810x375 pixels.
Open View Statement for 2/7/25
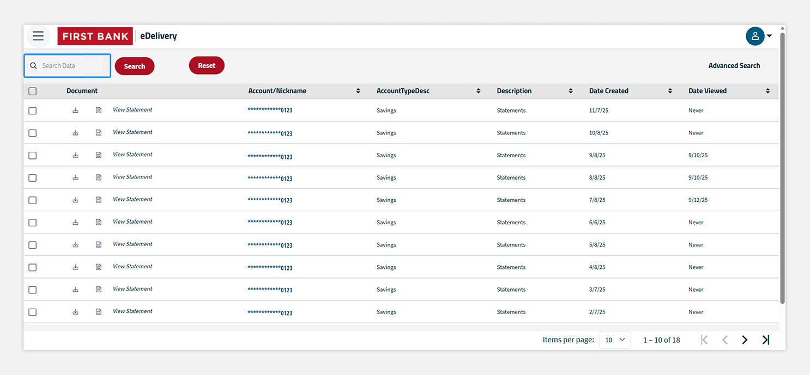point(132,311)
